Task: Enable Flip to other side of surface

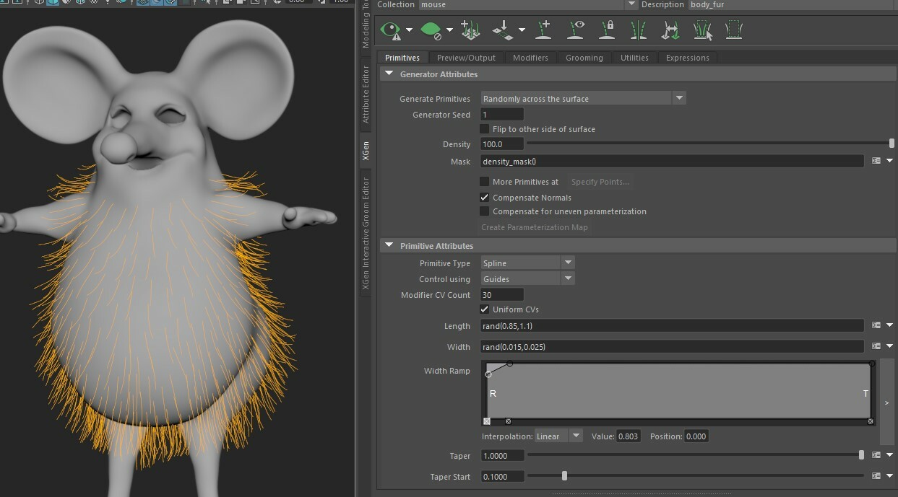Action: 485,129
